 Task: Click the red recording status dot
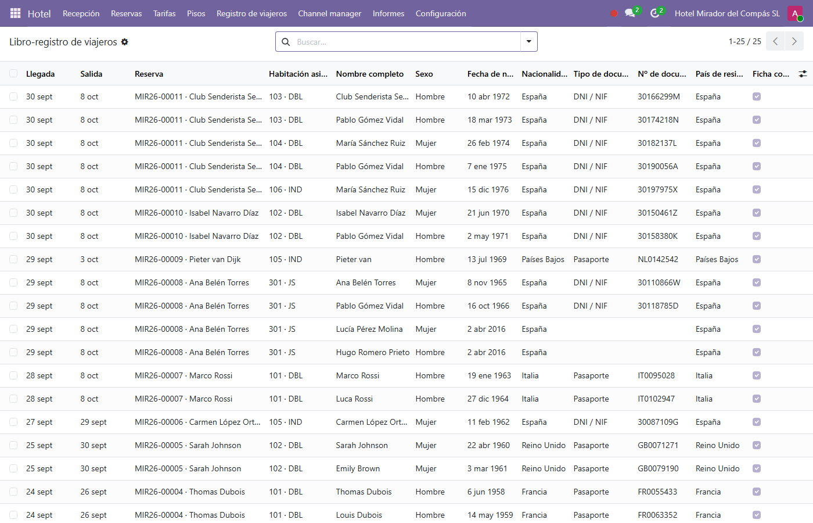click(x=614, y=13)
